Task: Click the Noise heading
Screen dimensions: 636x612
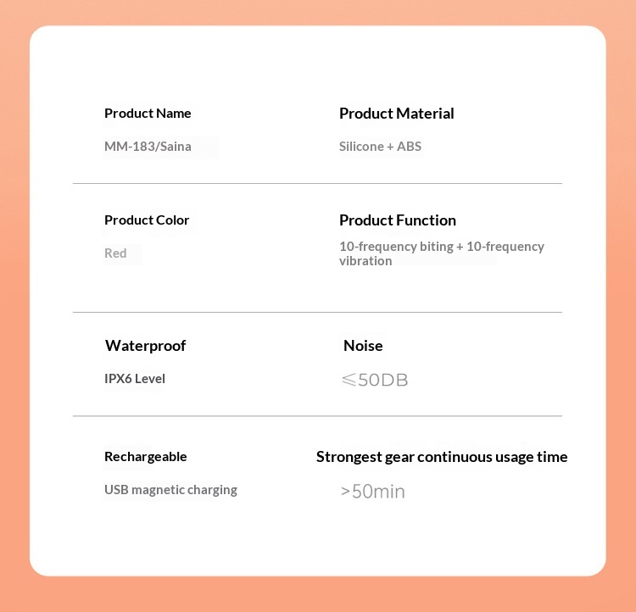Action: point(363,346)
